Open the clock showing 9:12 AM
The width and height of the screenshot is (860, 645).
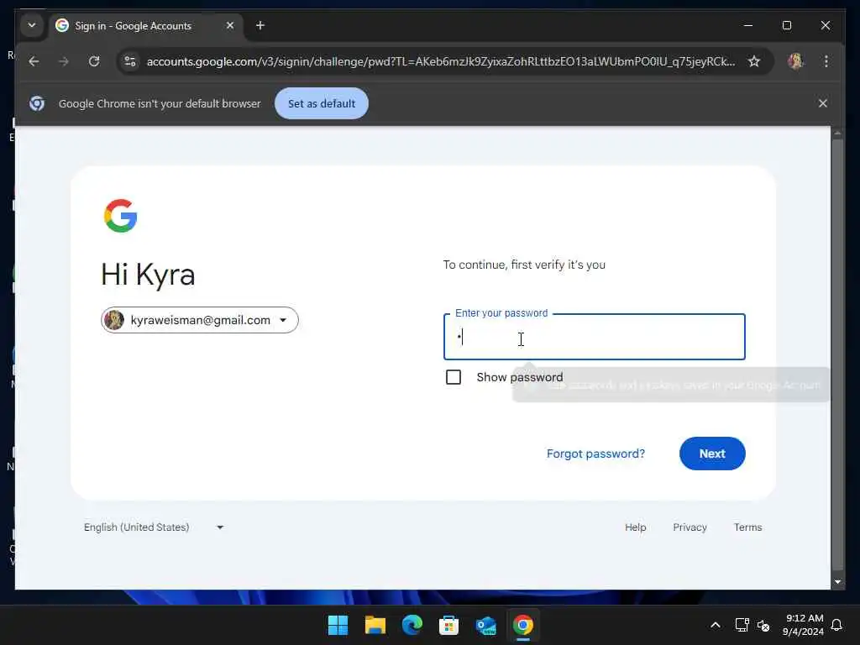(804, 625)
